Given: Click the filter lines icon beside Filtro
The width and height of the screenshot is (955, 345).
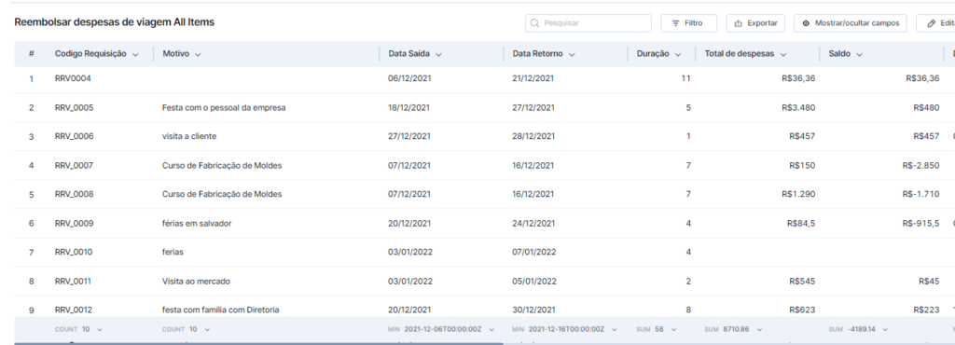Looking at the screenshot, I should (x=675, y=23).
